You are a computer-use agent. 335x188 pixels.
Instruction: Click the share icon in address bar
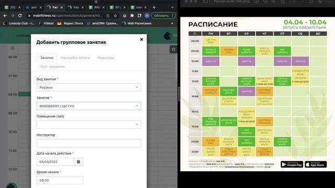coord(108,16)
